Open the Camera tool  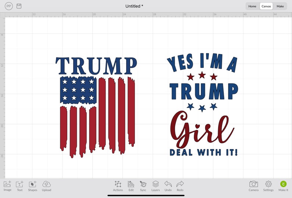pos(253,186)
